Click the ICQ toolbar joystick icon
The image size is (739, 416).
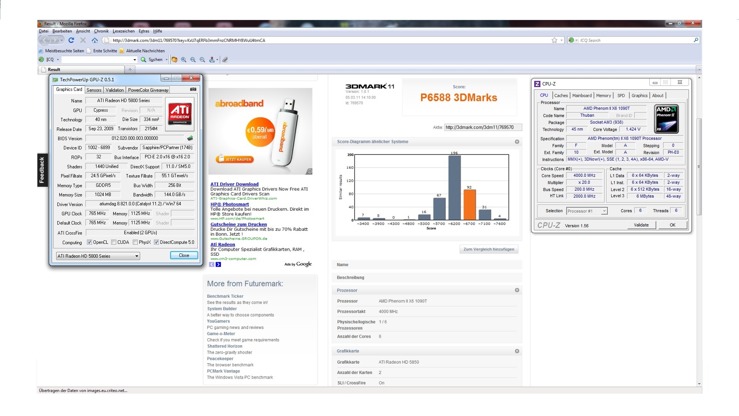212,59
